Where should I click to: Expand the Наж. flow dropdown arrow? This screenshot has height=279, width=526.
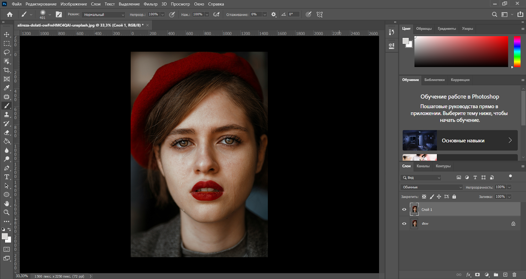[x=207, y=14]
